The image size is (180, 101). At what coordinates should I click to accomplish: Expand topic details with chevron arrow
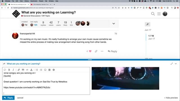[114, 24]
